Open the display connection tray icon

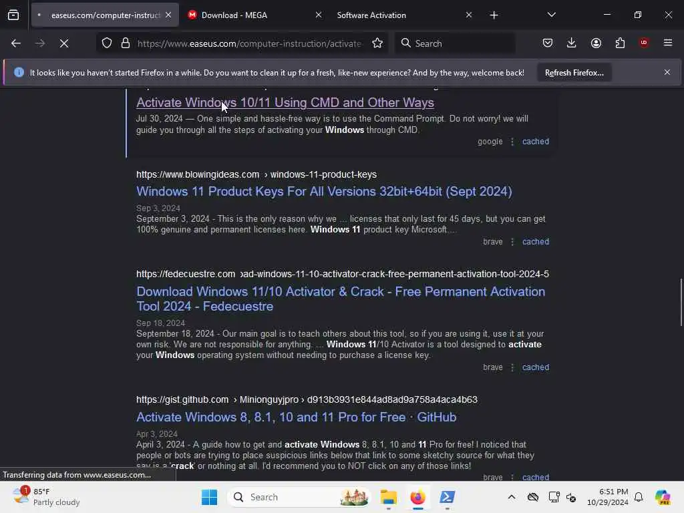tap(554, 497)
